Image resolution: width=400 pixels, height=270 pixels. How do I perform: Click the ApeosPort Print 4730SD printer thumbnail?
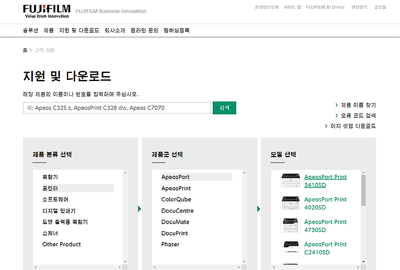click(290, 225)
